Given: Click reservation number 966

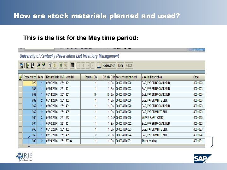Looking at the screenshot, I should (30, 129).
